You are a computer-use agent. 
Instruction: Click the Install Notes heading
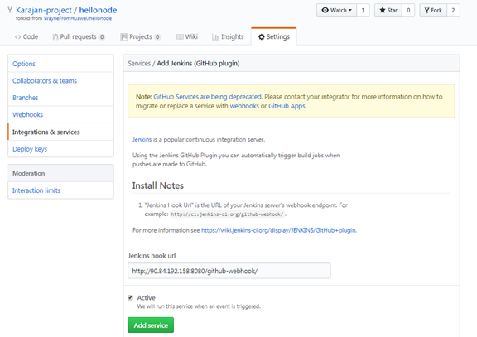pos(158,185)
